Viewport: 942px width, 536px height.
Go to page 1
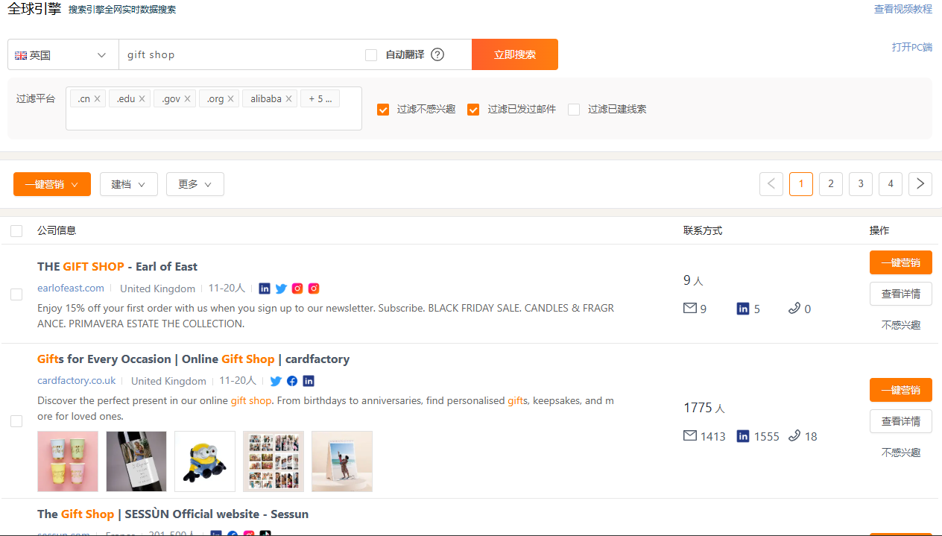[x=801, y=184]
